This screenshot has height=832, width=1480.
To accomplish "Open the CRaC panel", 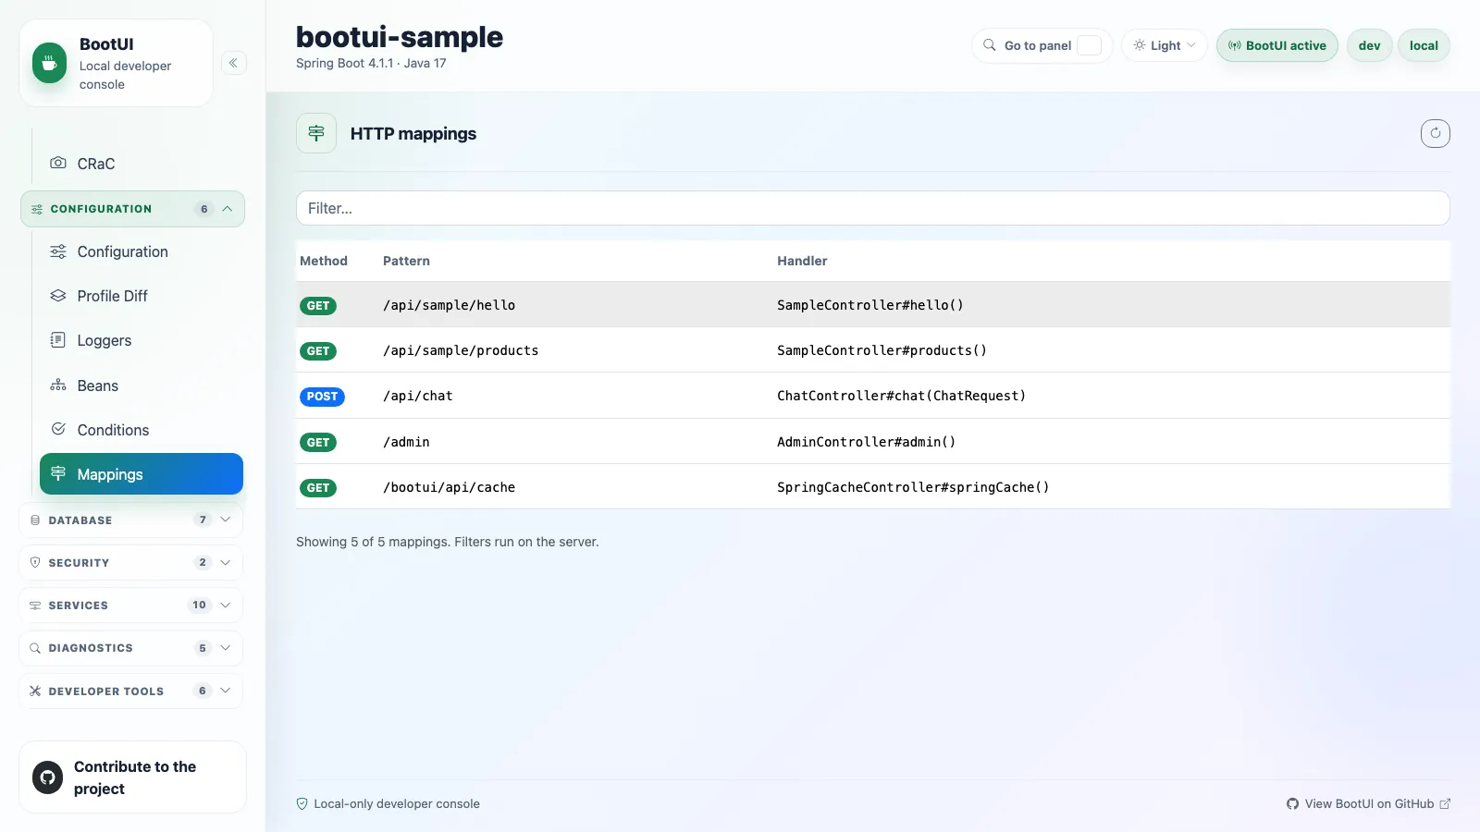I will pyautogui.click(x=141, y=164).
